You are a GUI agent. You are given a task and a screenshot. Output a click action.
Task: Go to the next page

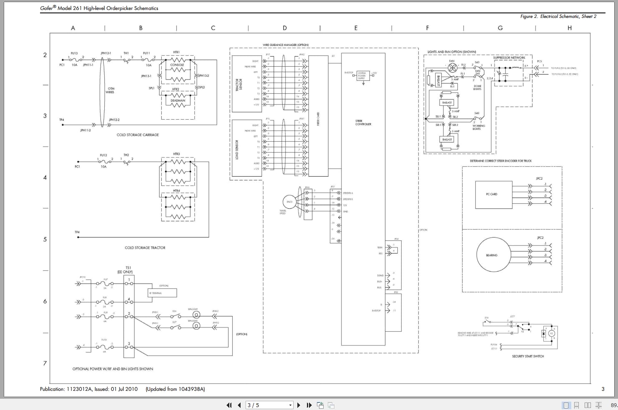(299, 405)
